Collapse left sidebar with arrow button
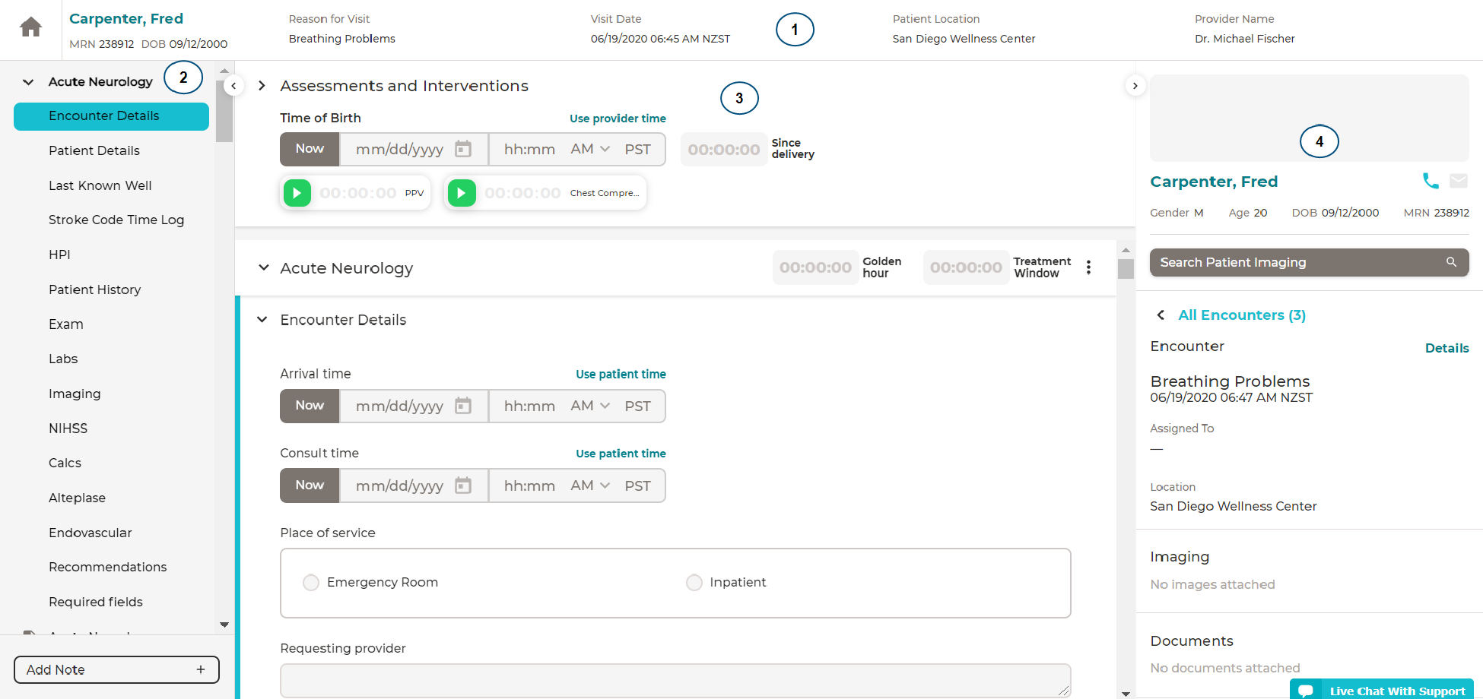Screen dimensions: 1483x699 [234, 86]
